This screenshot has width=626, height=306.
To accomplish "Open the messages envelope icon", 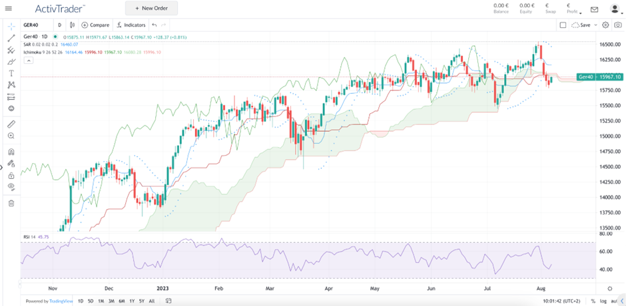I will [x=594, y=9].
